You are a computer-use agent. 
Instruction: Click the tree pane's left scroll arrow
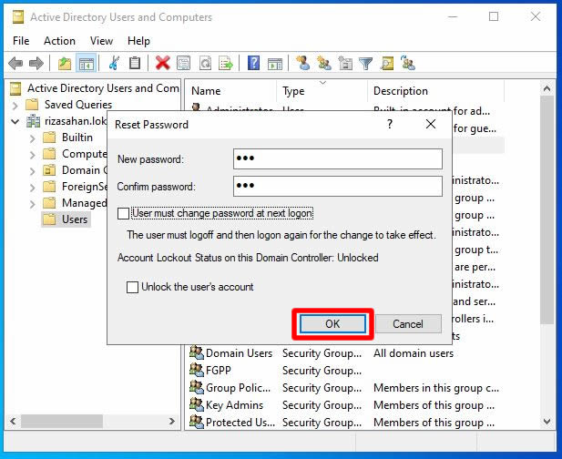[13, 421]
